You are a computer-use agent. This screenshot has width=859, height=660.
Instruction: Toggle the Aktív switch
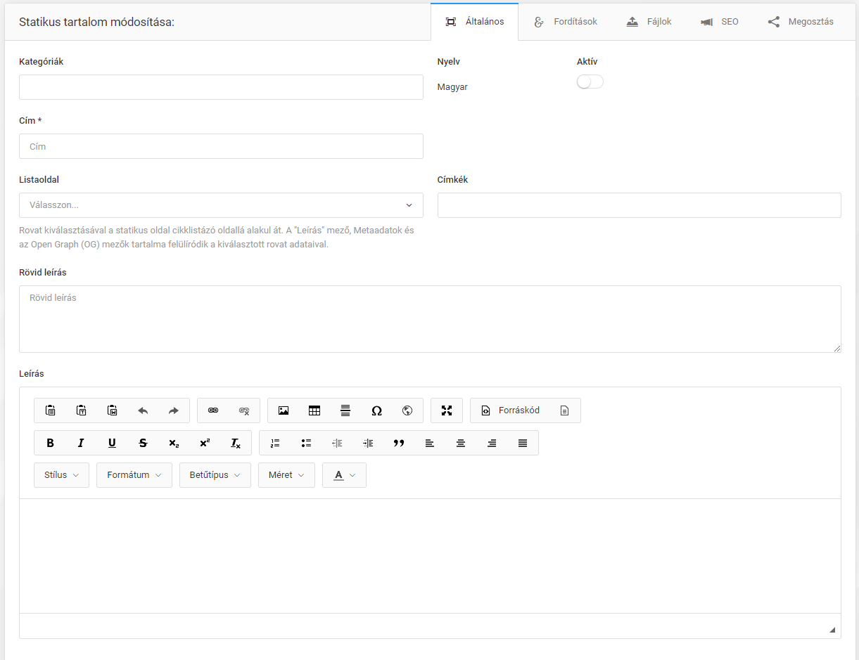[x=590, y=82]
